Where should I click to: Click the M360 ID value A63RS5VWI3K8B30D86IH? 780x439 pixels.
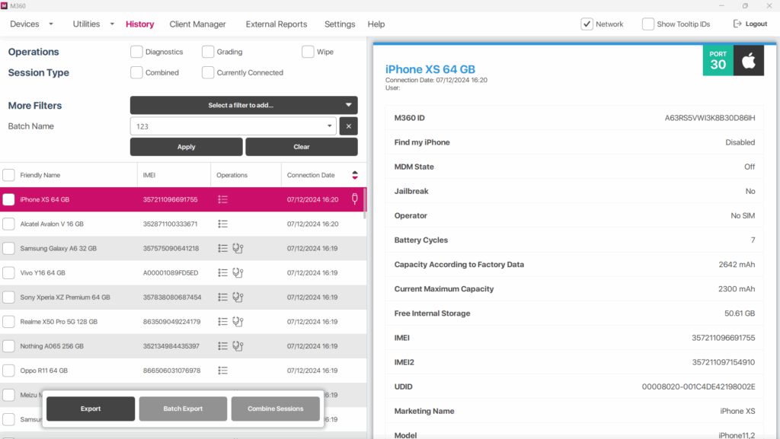point(710,118)
